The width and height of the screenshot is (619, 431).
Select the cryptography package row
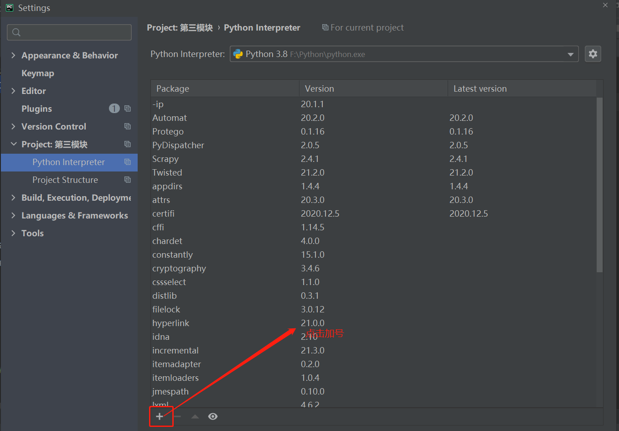[x=373, y=268]
